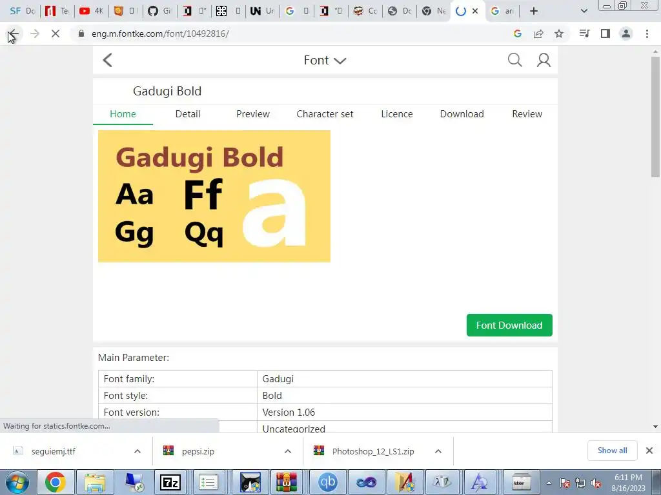Open site search with the magnifier icon
Screen dimensions: 661x495
[514, 60]
